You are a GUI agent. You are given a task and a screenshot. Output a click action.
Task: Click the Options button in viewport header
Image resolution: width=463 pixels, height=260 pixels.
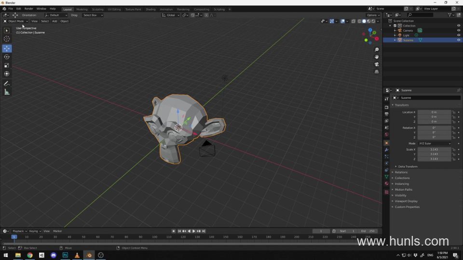(x=373, y=15)
